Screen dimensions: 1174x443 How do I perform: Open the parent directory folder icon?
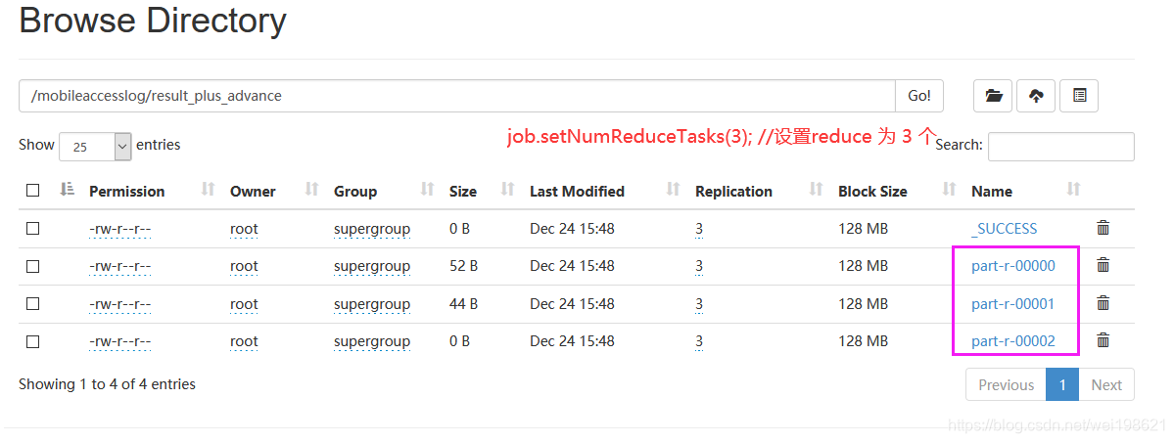coord(993,96)
